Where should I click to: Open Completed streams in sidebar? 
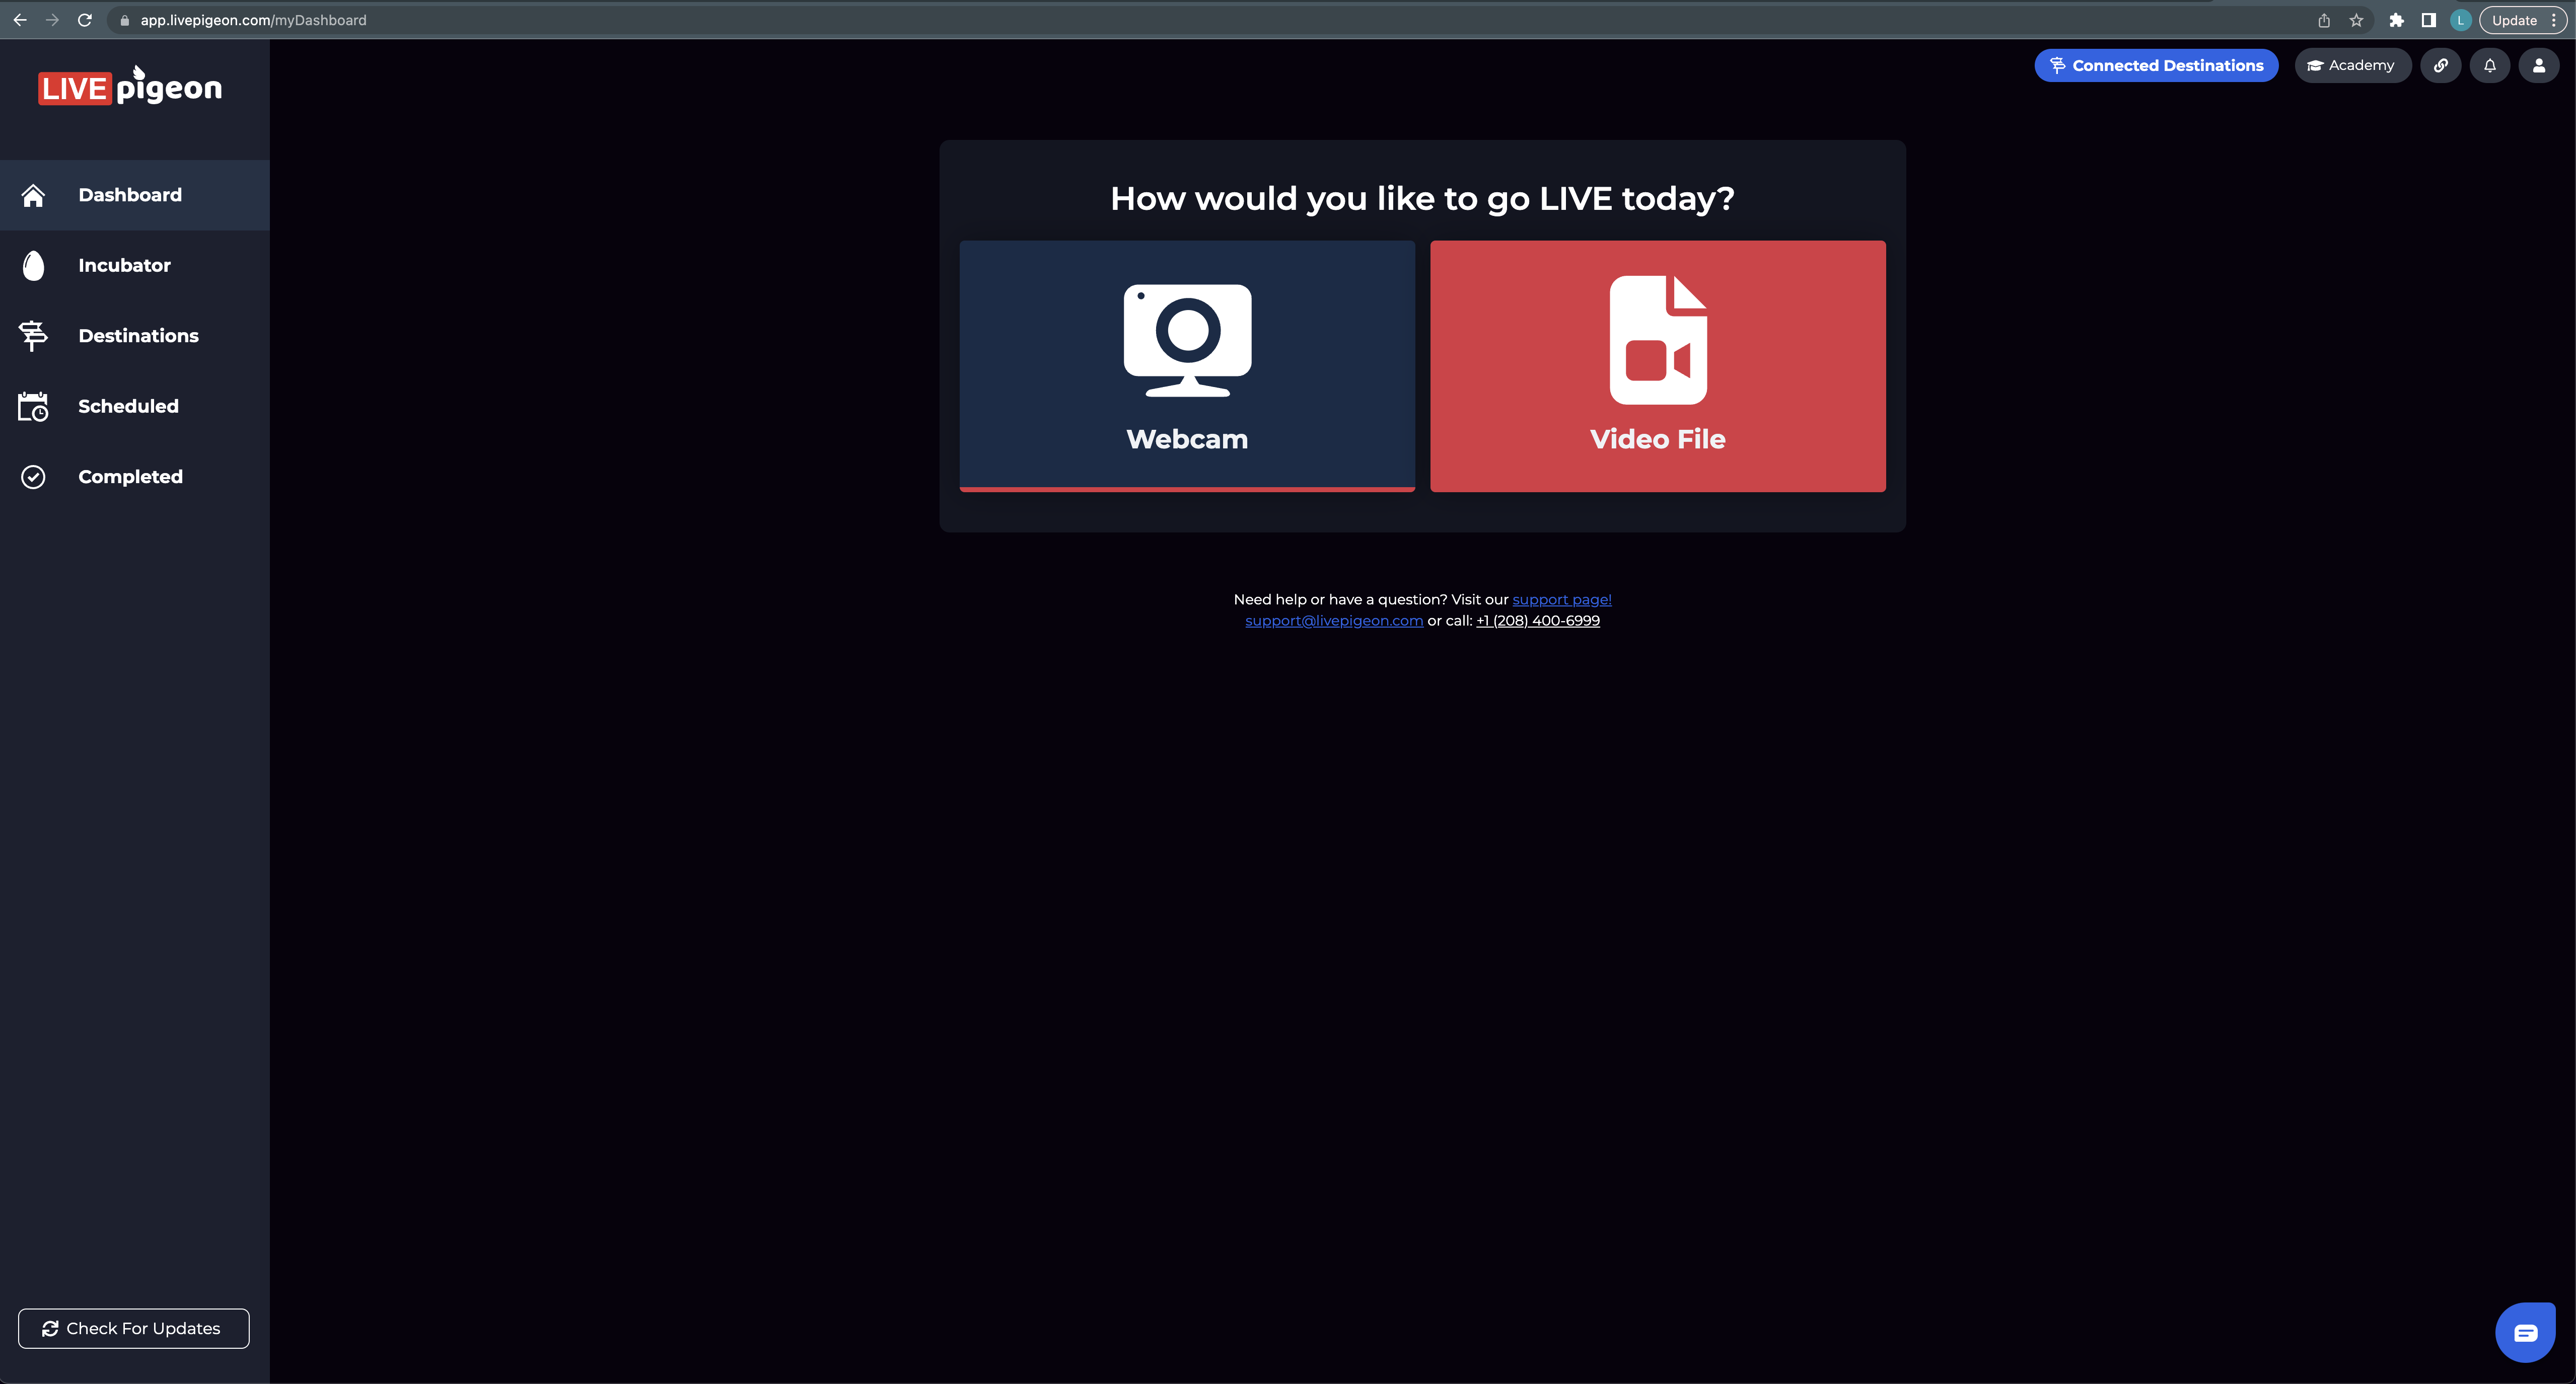click(130, 477)
